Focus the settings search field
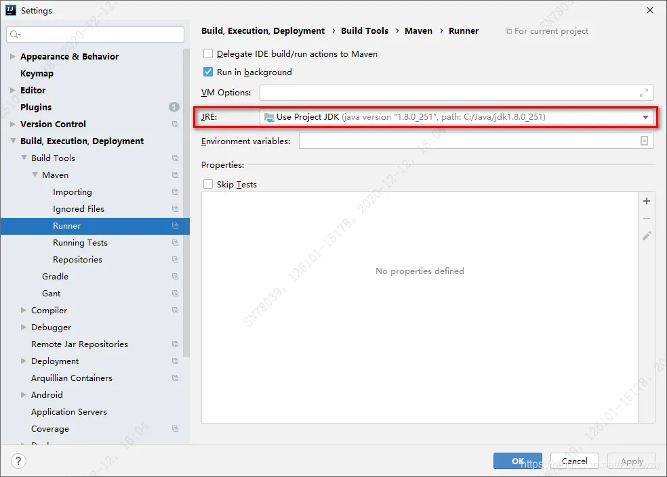Image resolution: width=667 pixels, height=477 pixels. tap(96, 35)
